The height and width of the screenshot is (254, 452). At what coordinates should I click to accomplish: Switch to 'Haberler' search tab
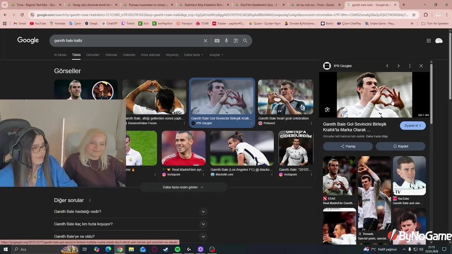click(x=129, y=55)
